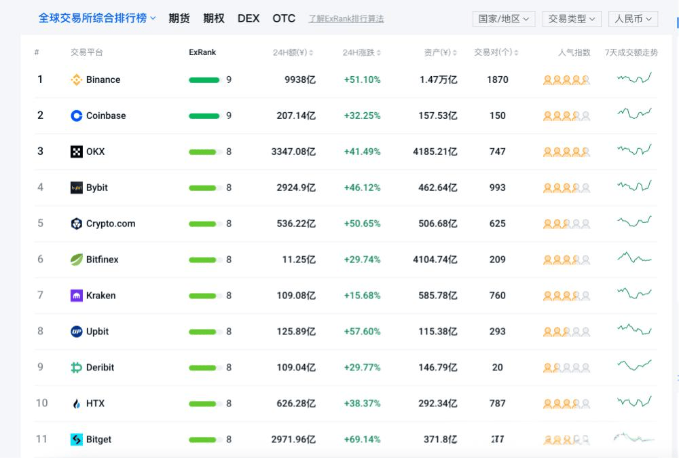The height and width of the screenshot is (458, 679).
Task: Open 交易类型 filter dropdown
Action: click(x=572, y=19)
